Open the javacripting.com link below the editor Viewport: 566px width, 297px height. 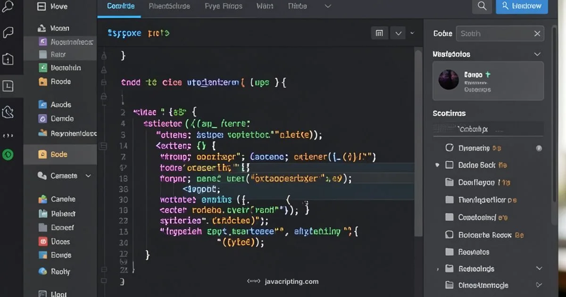point(291,281)
